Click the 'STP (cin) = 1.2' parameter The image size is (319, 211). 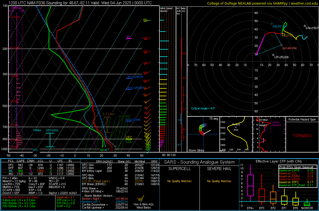[x=66, y=200]
